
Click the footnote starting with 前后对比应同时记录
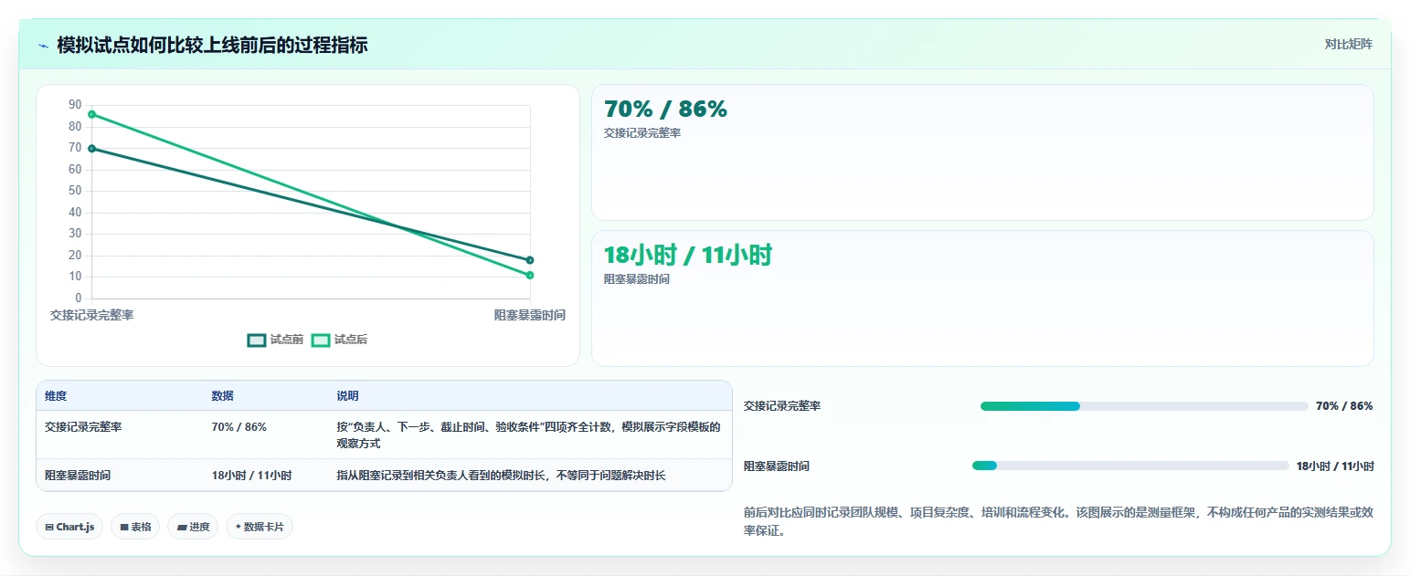pyautogui.click(x=1058, y=521)
